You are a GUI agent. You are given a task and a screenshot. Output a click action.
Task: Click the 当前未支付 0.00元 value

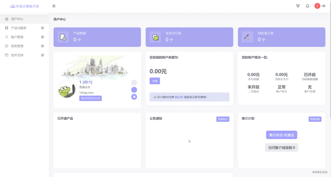(282, 74)
